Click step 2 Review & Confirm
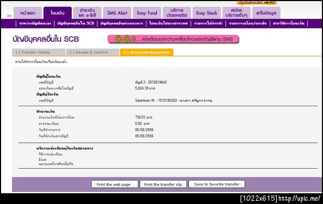 coord(93,52)
